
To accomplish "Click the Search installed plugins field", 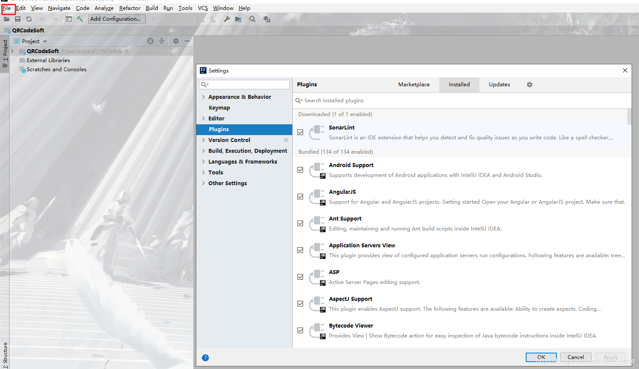I will [462, 101].
